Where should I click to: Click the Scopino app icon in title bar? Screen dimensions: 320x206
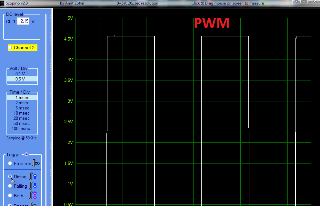click(2, 3)
